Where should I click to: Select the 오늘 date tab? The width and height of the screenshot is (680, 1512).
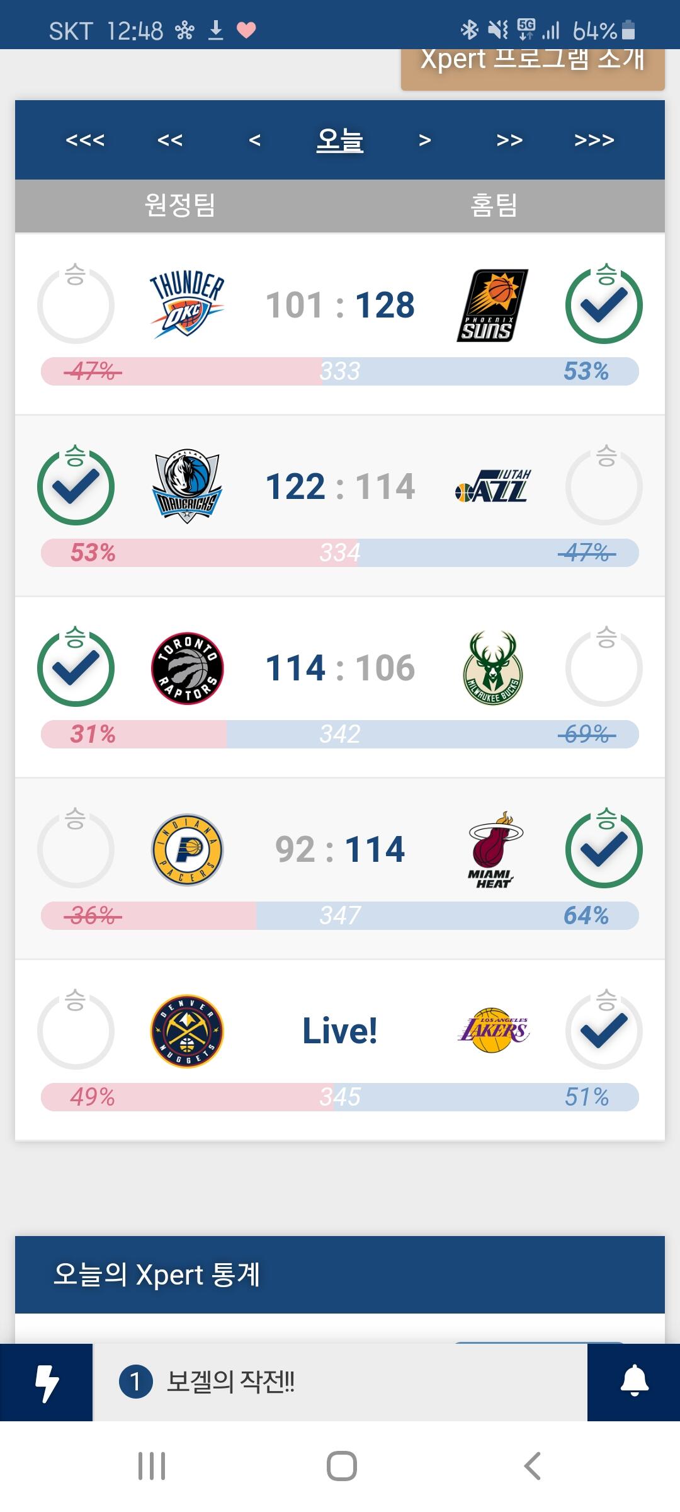click(x=340, y=140)
